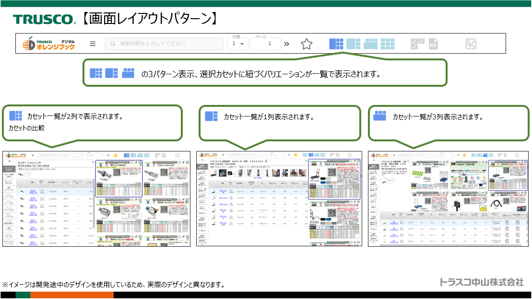Viewport: 532px width, 299px height.
Task: Close the こまわり君 detail panel in 3-column screenshot
Action: tap(408, 161)
